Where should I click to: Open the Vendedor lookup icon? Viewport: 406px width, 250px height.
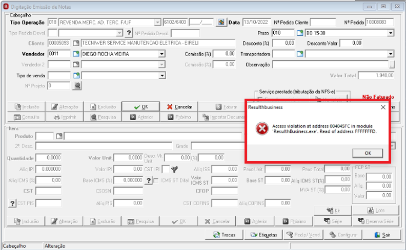coord(76,54)
